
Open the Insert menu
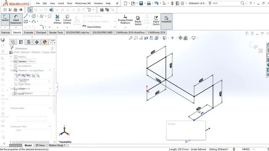[61, 3]
